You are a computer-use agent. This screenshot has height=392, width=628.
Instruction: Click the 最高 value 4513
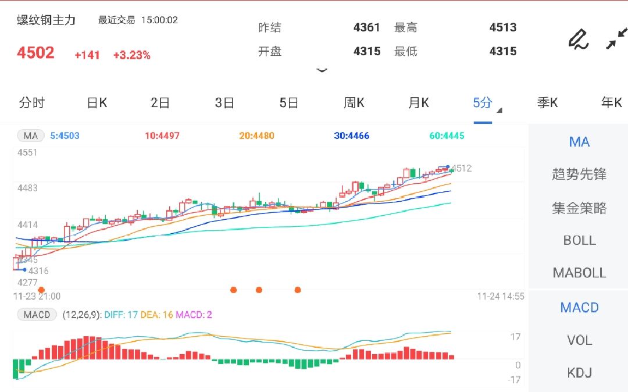[503, 27]
